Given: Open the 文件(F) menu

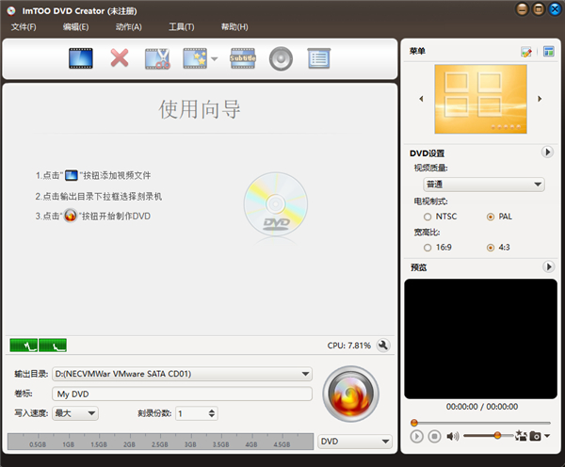Looking at the screenshot, I should click(24, 26).
